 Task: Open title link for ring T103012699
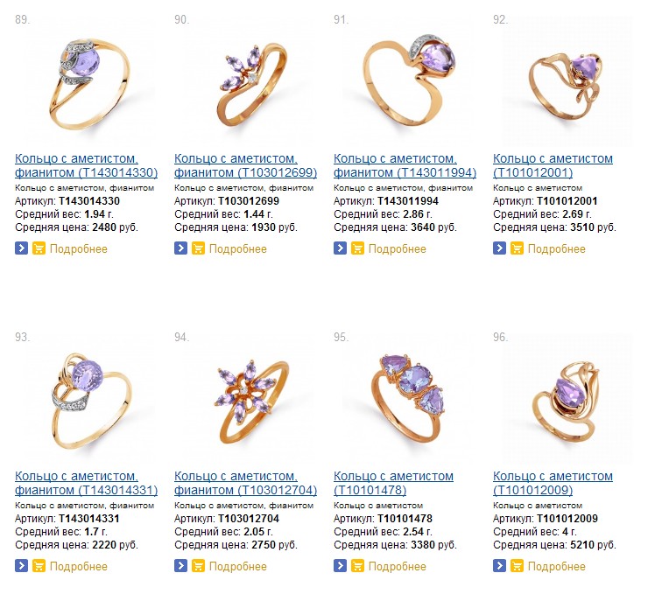point(246,165)
